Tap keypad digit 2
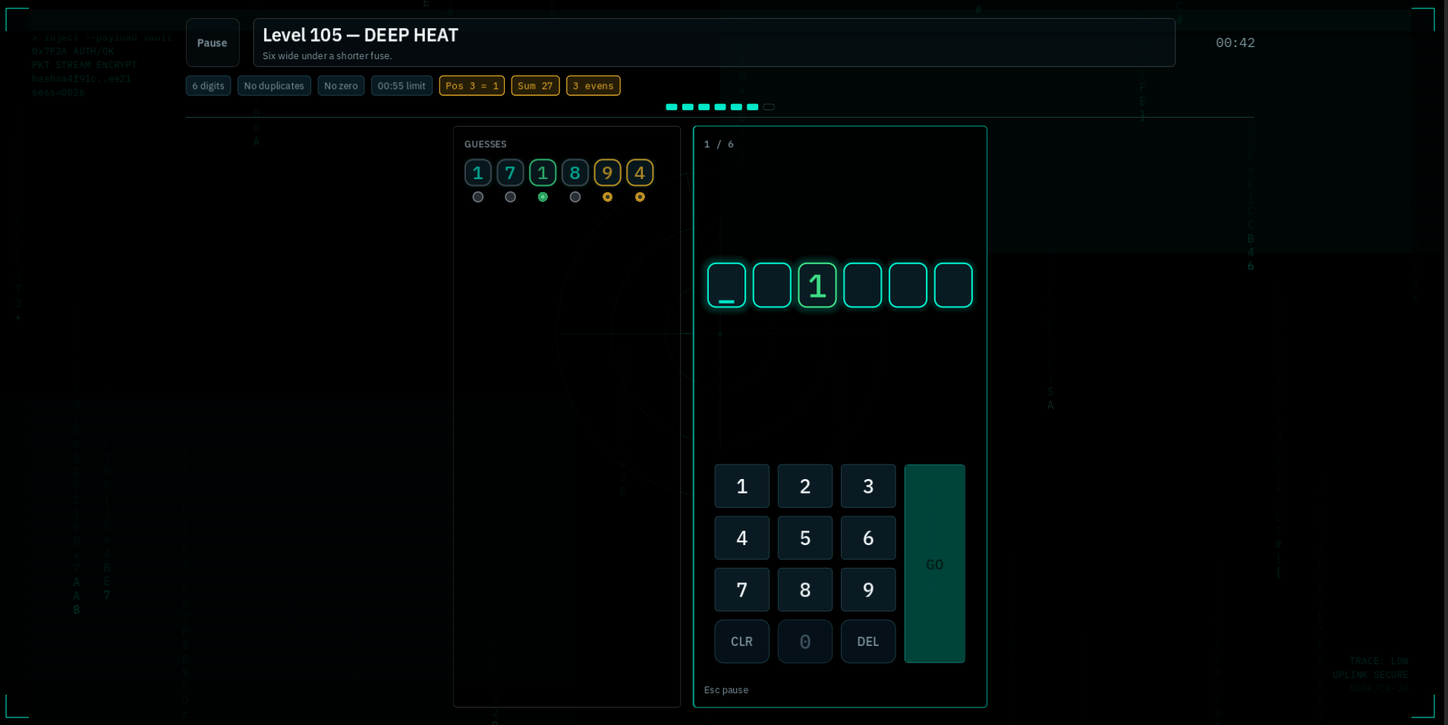Image resolution: width=1448 pixels, height=725 pixels. point(805,486)
